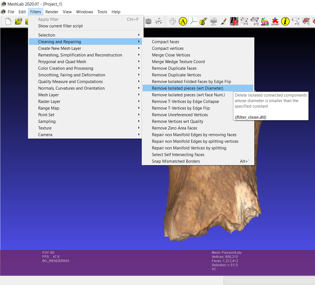Select the rectangle vertex selection tool
This screenshot has height=285, width=315.
coord(296,21)
